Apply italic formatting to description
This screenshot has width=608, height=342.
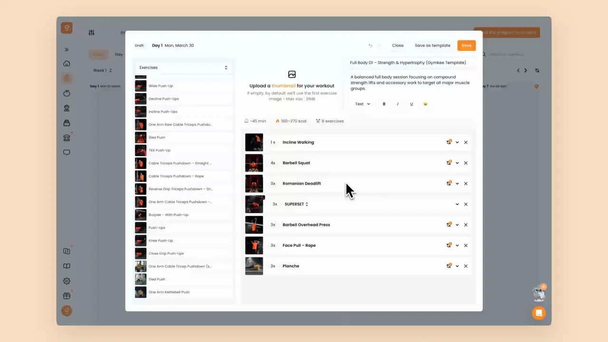pos(398,104)
